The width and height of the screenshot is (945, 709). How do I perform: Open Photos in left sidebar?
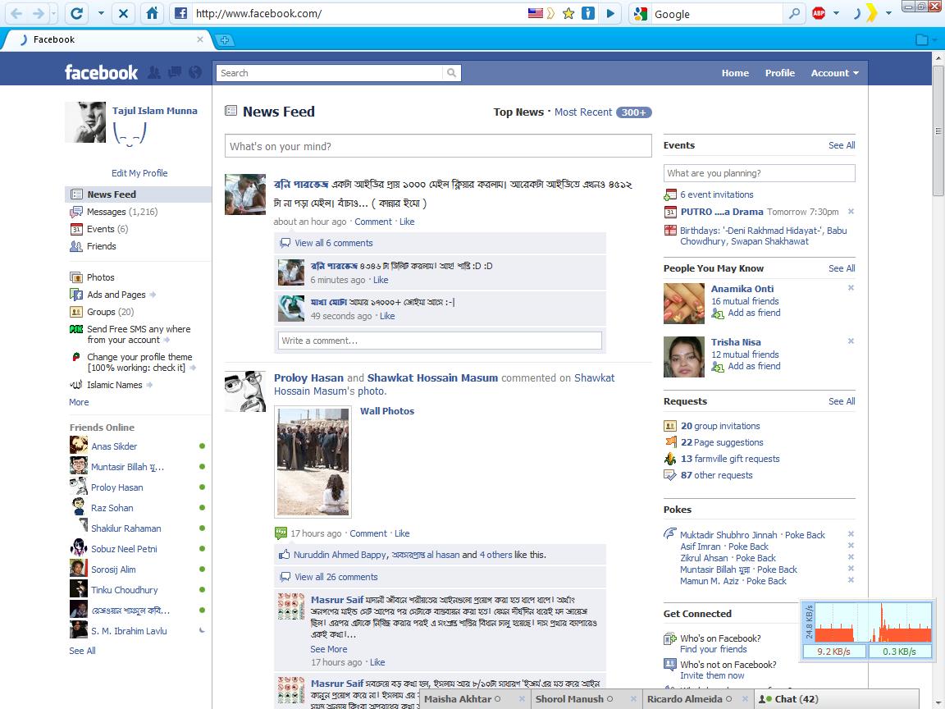tap(100, 277)
